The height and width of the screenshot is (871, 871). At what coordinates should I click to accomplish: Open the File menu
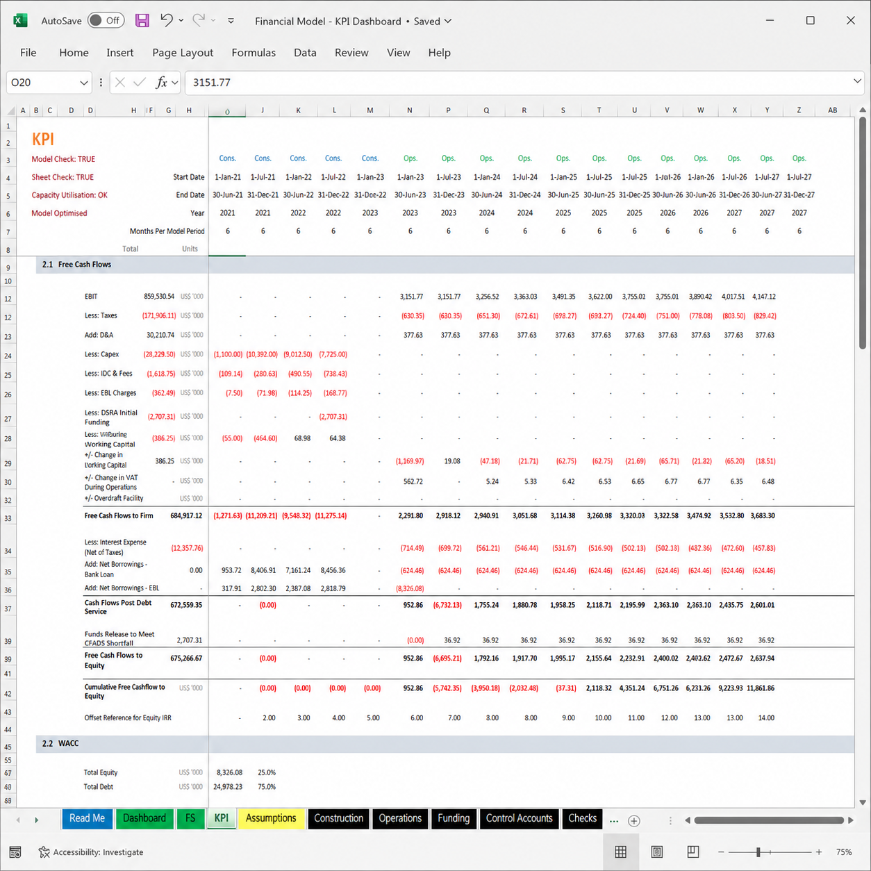(x=28, y=53)
